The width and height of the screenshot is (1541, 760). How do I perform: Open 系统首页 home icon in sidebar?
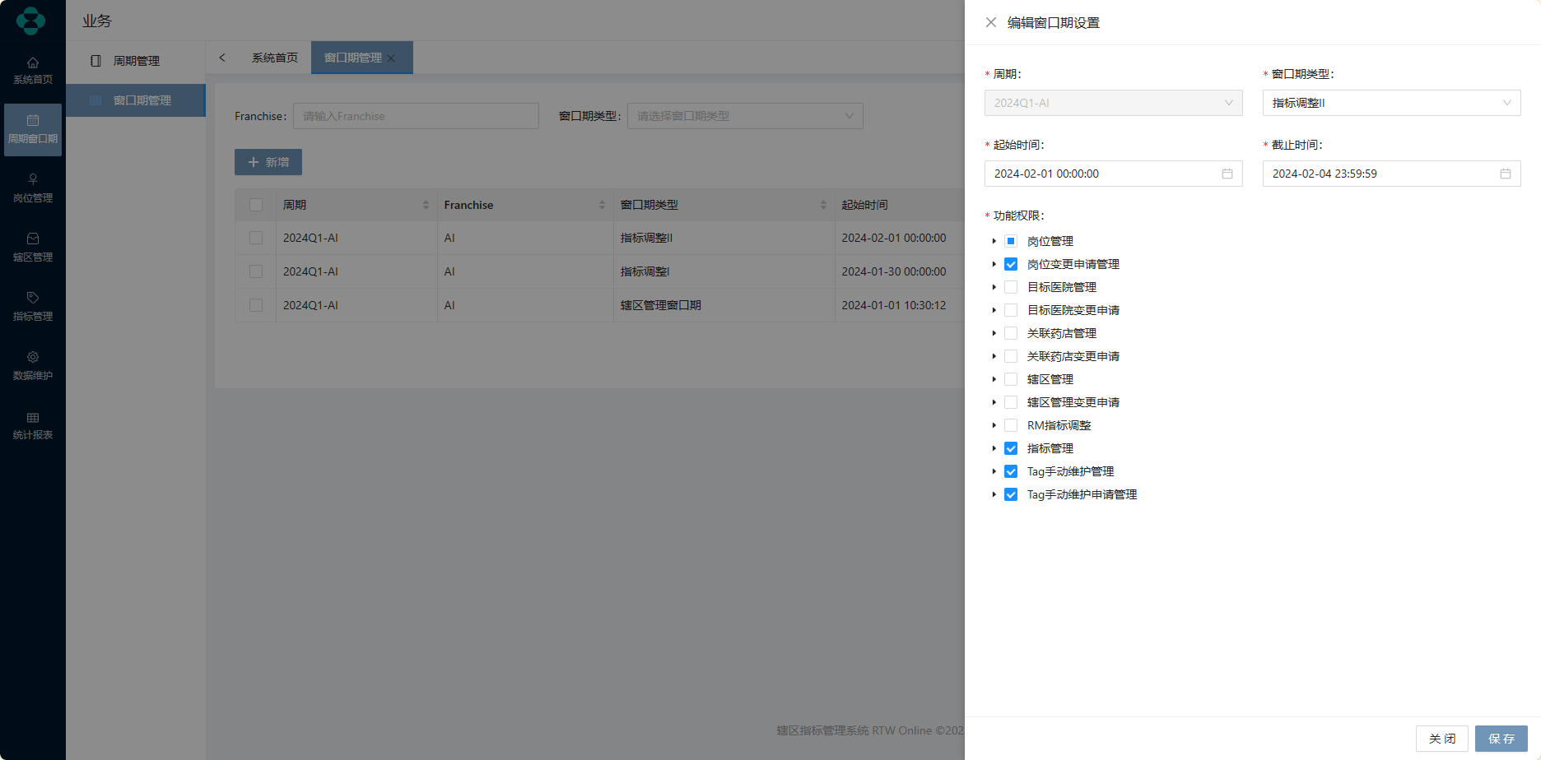[33, 63]
